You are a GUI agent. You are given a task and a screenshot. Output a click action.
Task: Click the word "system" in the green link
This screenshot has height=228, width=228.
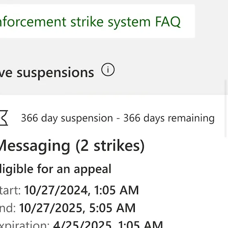[x=129, y=22]
